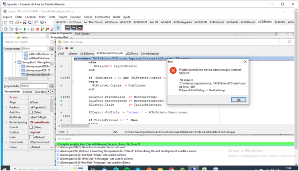Click the Step Out debug icon
Image resolution: width=299 pixels, height=171 pixels.
pyautogui.click(x=52, y=29)
